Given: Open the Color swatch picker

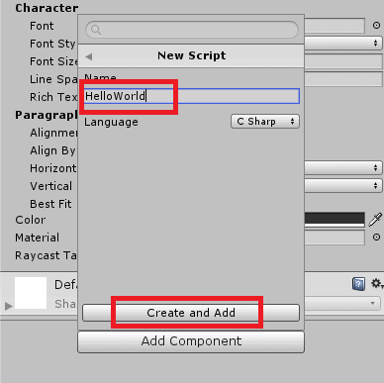Looking at the screenshot, I should click(335, 220).
